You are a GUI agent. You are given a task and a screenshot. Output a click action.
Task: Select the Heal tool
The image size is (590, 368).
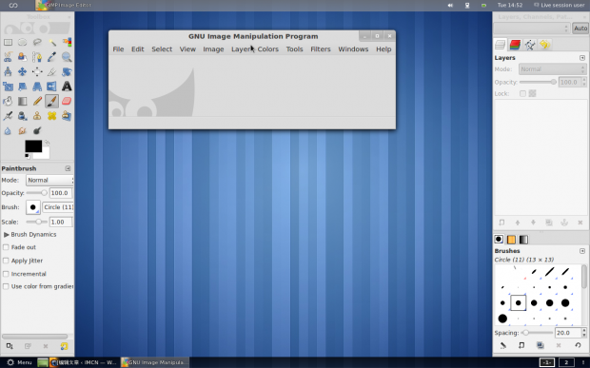click(51, 116)
